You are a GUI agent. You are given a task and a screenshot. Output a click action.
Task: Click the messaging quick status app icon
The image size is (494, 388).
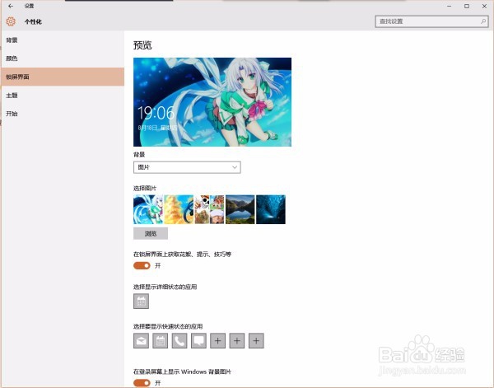click(x=198, y=341)
